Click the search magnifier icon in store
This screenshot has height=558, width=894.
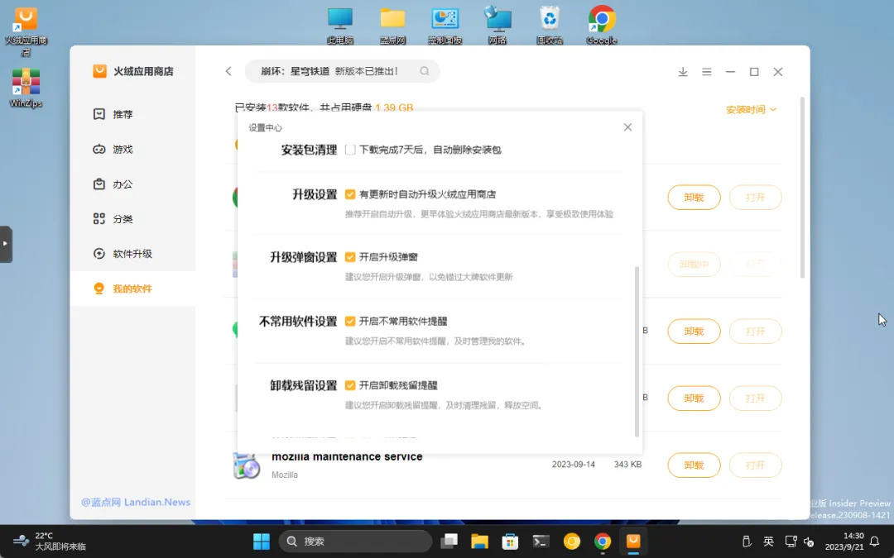(x=424, y=71)
